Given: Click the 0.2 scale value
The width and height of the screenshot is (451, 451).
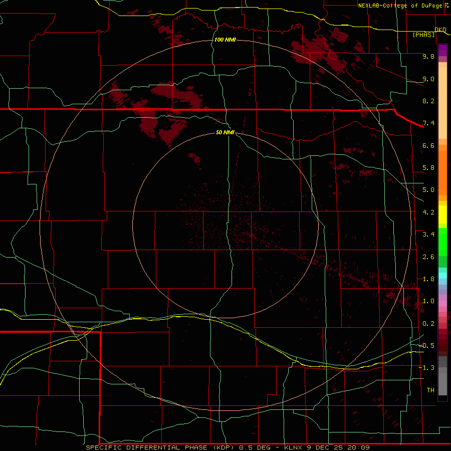Looking at the screenshot, I should point(428,324).
